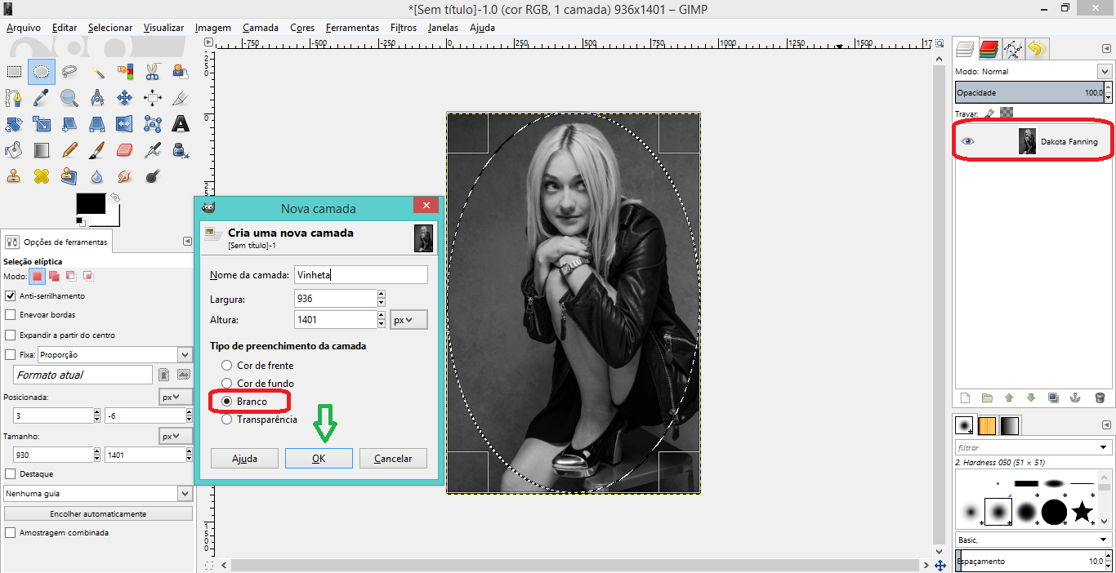Select the Fuzzy Select magic wand tool
1116x573 pixels.
click(96, 72)
